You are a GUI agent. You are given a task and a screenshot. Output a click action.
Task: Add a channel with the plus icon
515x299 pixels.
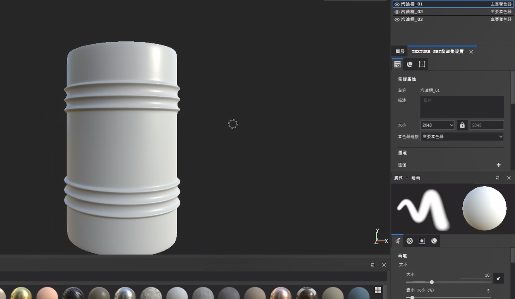click(498, 165)
